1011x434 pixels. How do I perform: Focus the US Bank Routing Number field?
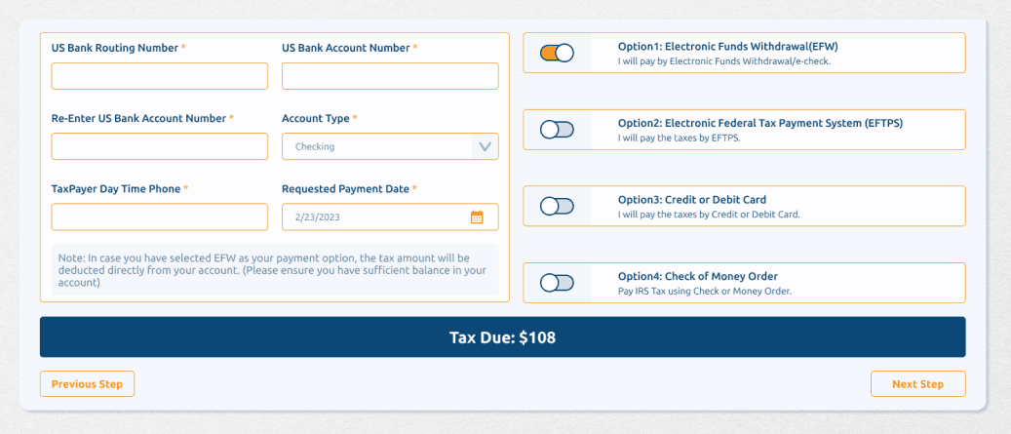point(159,76)
